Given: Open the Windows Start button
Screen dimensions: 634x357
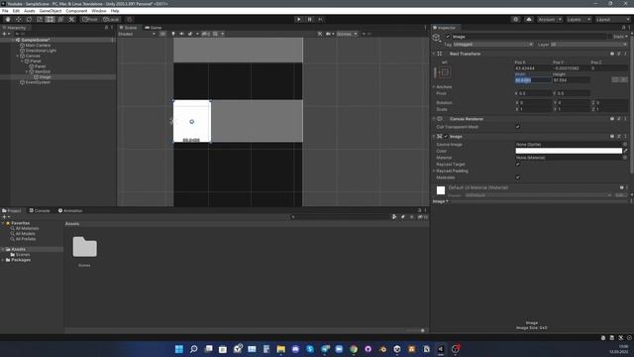Looking at the screenshot, I should coord(178,349).
